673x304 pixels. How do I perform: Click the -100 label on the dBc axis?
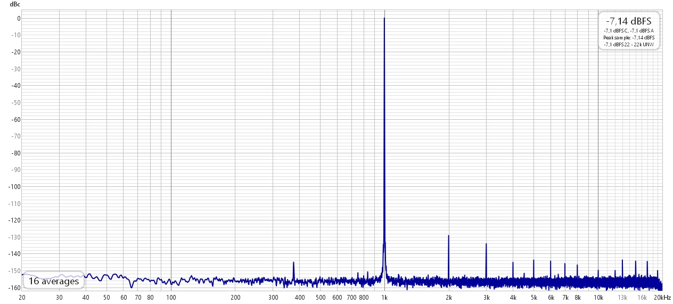[x=14, y=186]
